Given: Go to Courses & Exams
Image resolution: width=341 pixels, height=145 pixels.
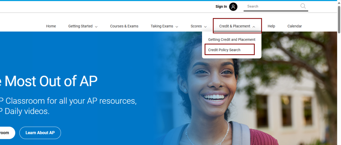Looking at the screenshot, I should 124,26.
